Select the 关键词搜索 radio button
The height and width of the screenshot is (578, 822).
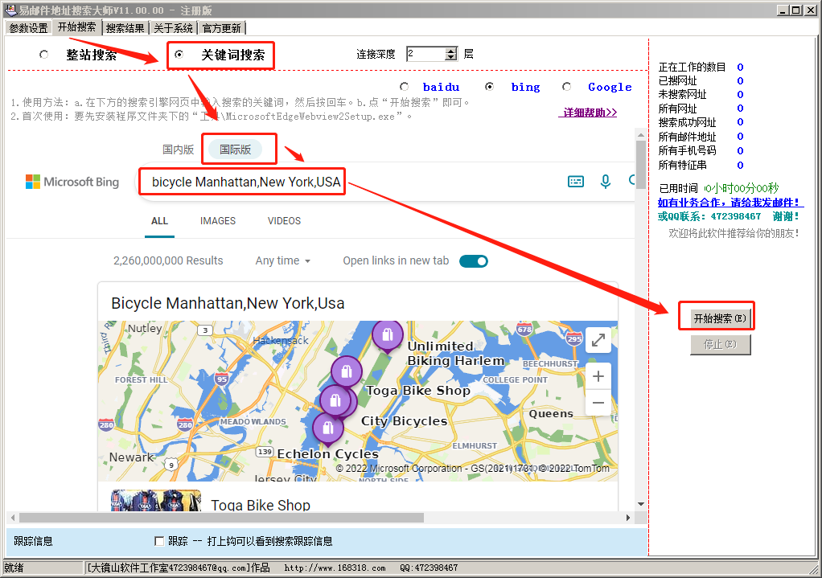[x=179, y=55]
